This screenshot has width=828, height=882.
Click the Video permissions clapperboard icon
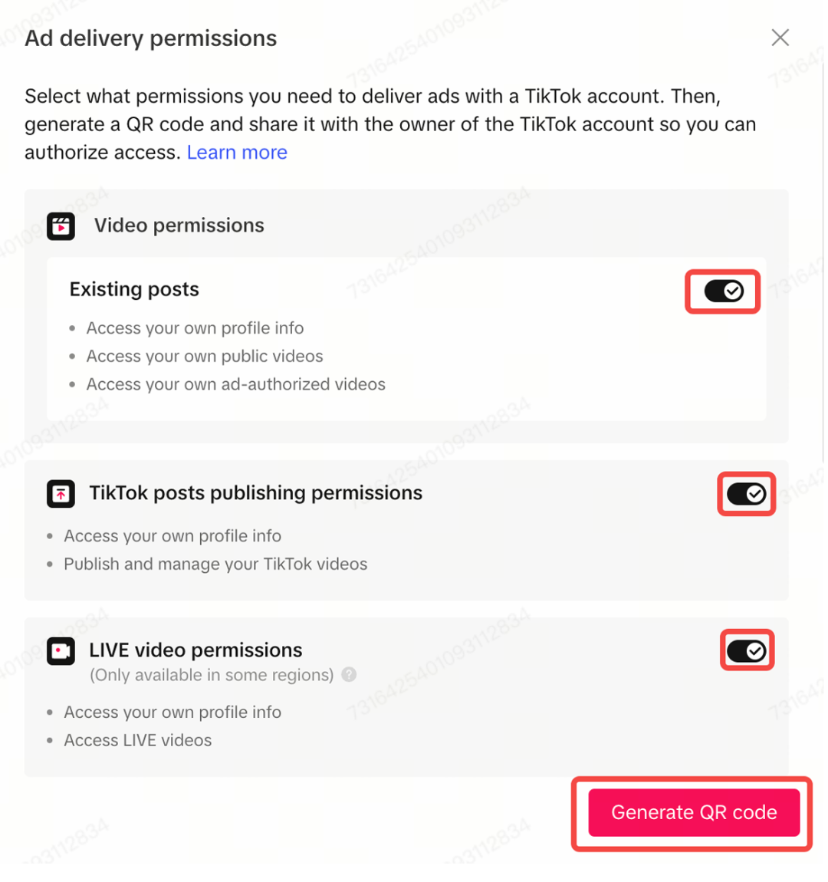[x=61, y=227]
